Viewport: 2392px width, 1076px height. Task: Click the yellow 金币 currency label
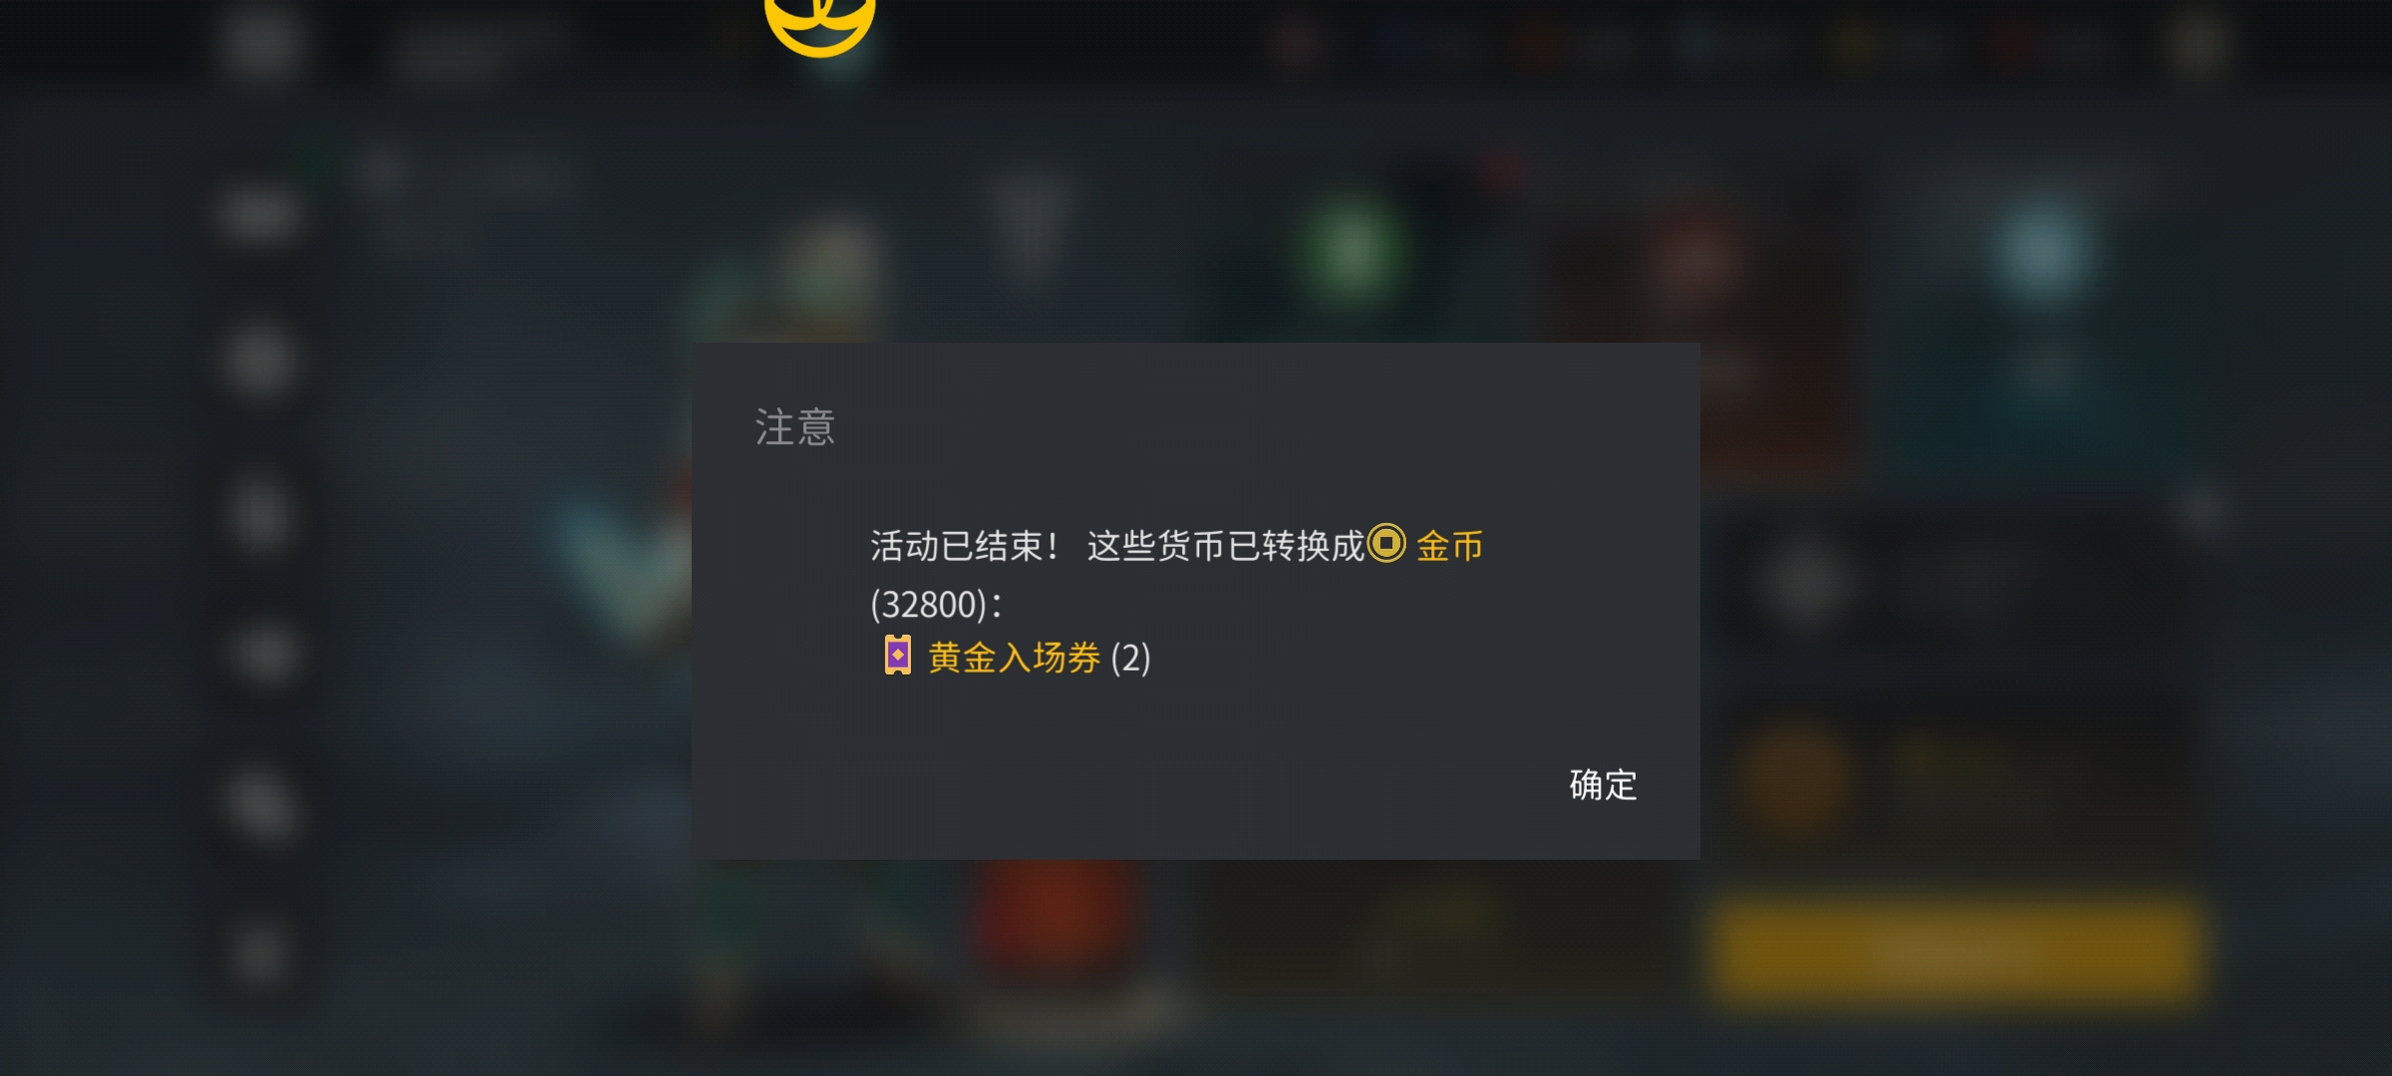1449,546
